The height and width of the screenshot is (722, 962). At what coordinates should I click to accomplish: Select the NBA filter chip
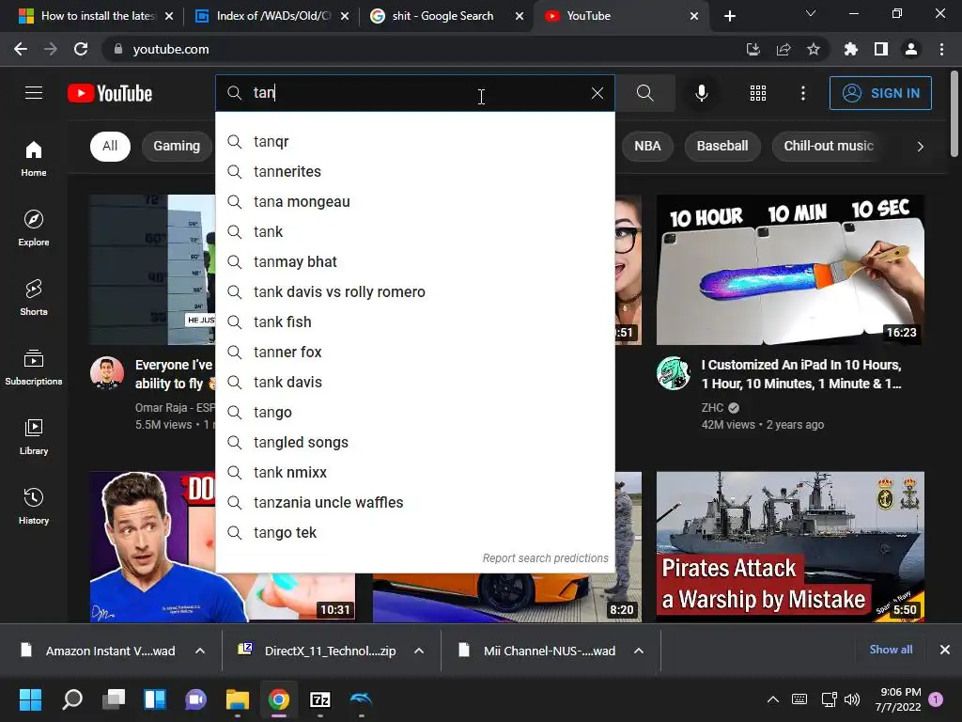coord(647,146)
